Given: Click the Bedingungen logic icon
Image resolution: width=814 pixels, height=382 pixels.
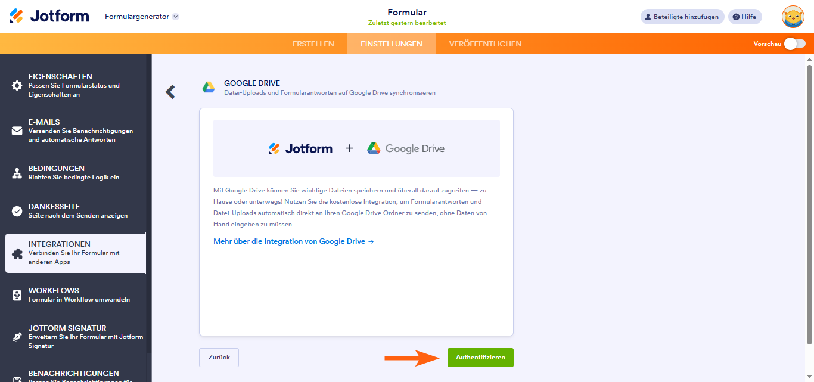Looking at the screenshot, I should click(x=17, y=173).
